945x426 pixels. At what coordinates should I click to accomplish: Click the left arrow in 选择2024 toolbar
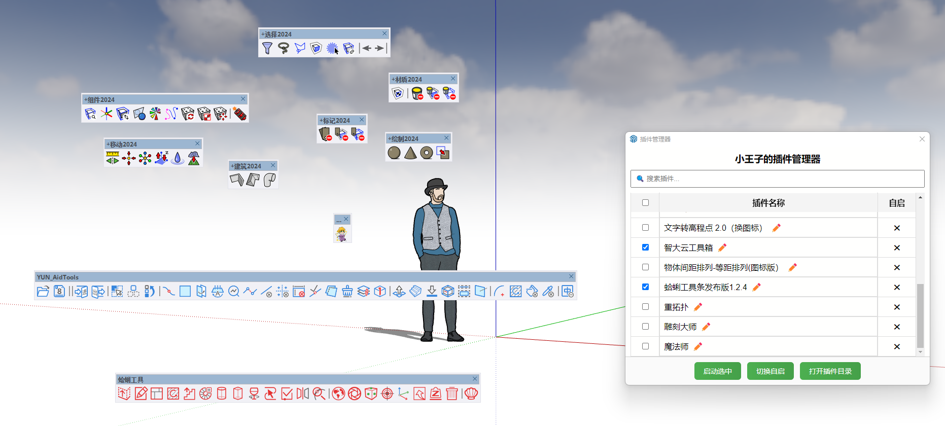coord(367,48)
